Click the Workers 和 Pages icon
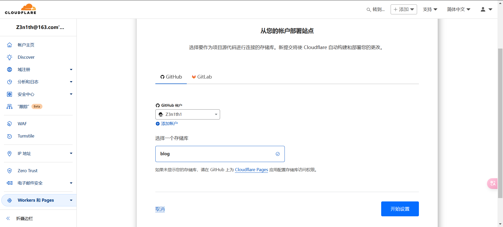The width and height of the screenshot is (503, 227). [x=9, y=200]
